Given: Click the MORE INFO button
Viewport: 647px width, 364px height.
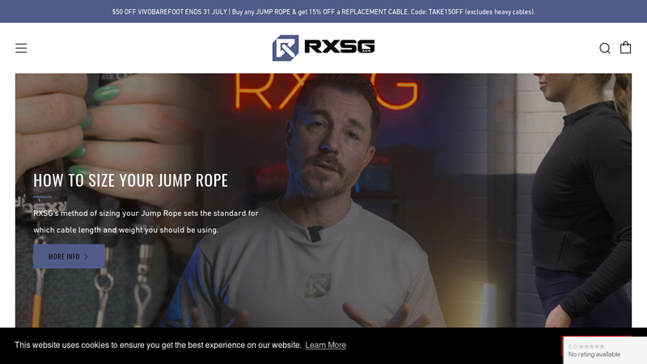Looking at the screenshot, I should [69, 256].
